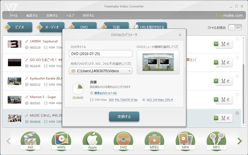Select DVD menu type preview
Viewport: 248px width, 155px height.
click(158, 62)
